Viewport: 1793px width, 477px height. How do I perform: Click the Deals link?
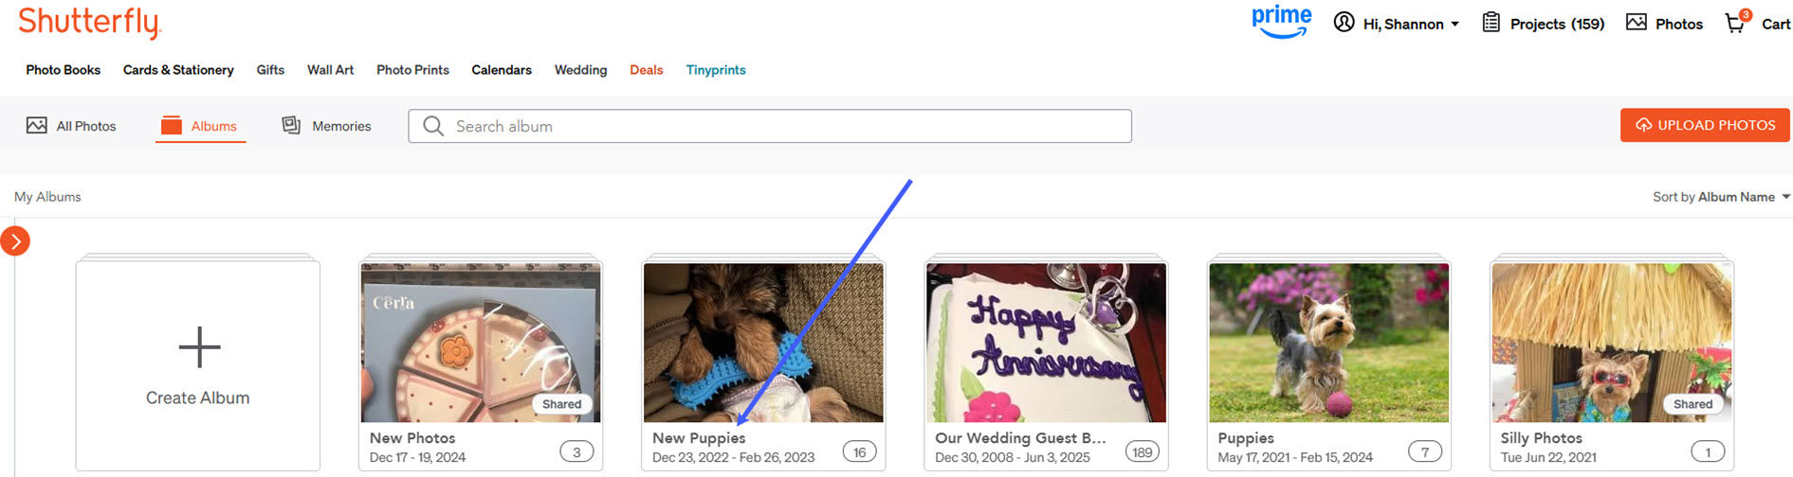pos(647,70)
